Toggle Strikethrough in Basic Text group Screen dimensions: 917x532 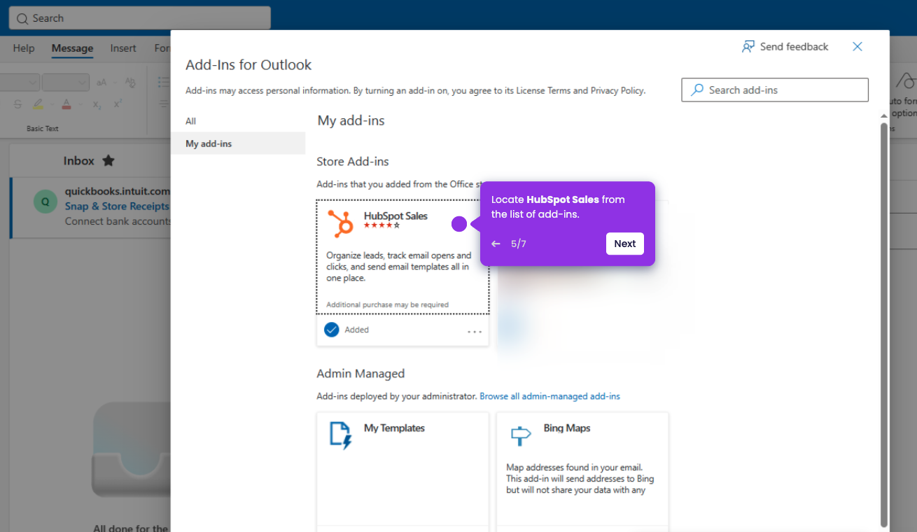click(x=18, y=104)
